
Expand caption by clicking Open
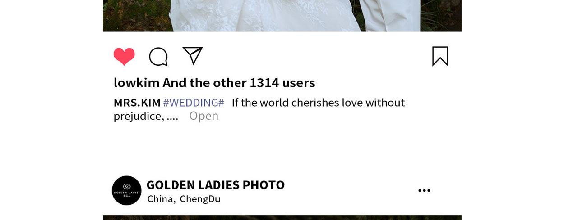[x=204, y=116]
